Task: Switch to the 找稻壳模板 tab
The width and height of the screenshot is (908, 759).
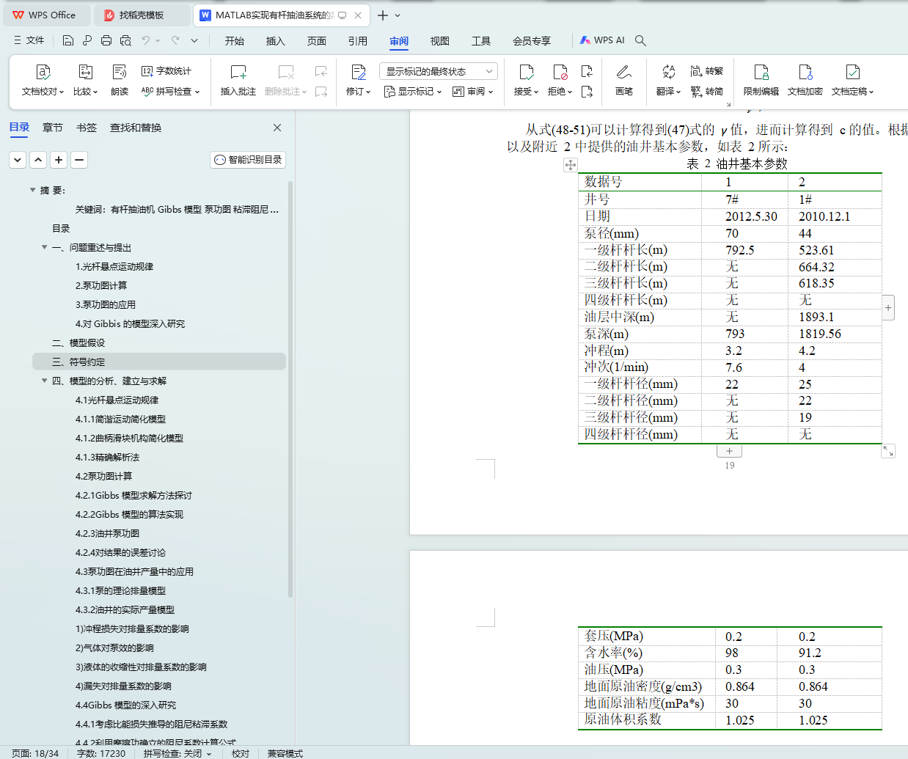Action: [142, 15]
